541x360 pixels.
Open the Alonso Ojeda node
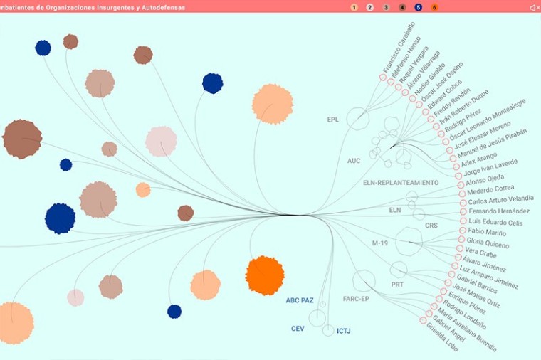(461, 185)
